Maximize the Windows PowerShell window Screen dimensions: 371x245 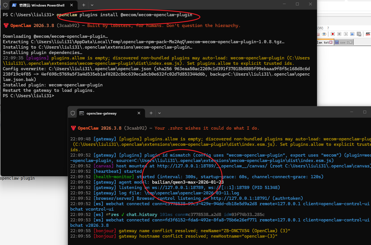(x=297, y=4)
